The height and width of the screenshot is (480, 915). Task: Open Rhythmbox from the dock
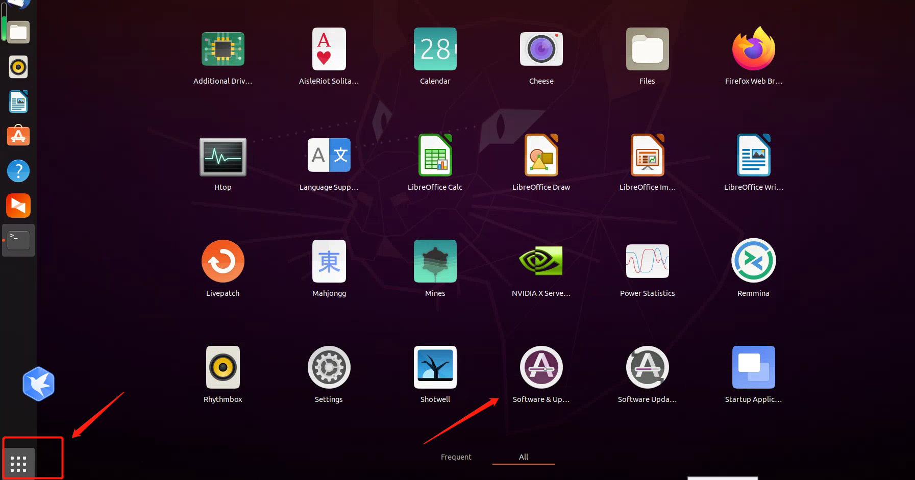pyautogui.click(x=18, y=67)
